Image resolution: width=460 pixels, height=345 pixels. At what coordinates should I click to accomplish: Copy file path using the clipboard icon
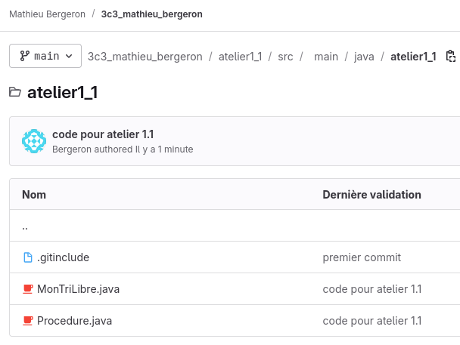450,56
